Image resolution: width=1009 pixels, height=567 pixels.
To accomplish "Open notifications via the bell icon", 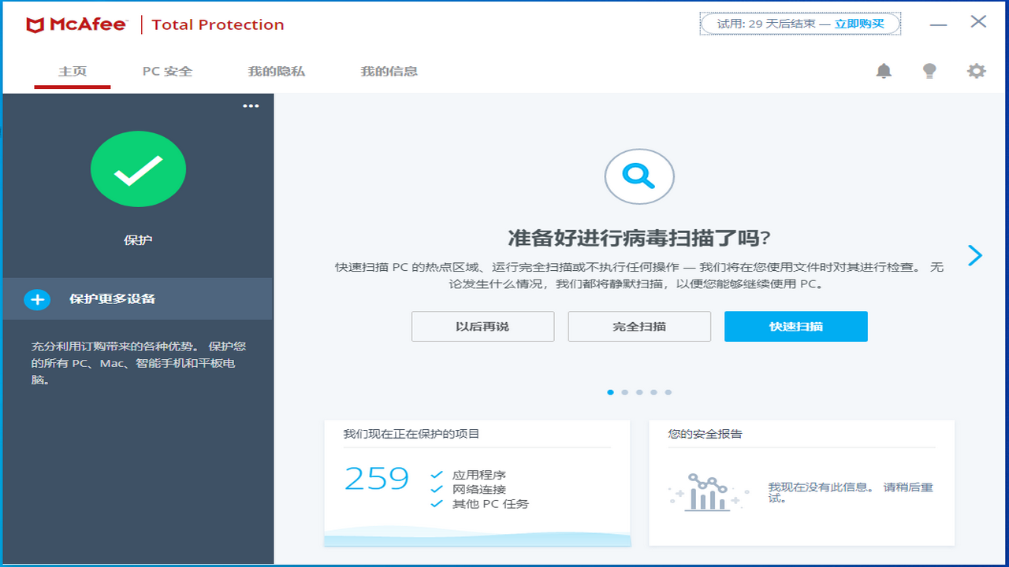I will pyautogui.click(x=884, y=70).
